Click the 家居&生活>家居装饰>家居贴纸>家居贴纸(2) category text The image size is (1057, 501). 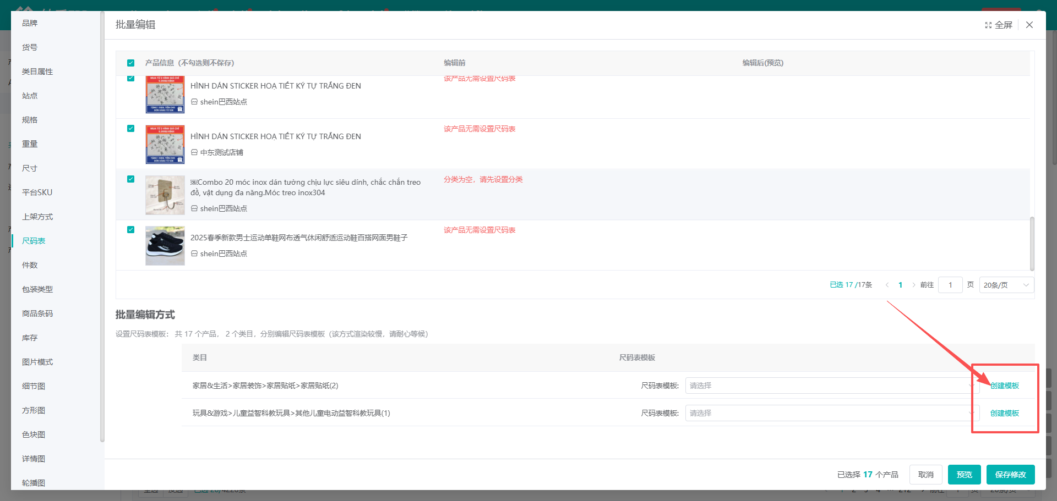[x=265, y=386]
